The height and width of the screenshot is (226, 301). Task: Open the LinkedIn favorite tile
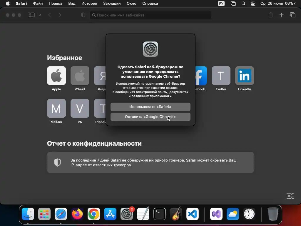(244, 76)
